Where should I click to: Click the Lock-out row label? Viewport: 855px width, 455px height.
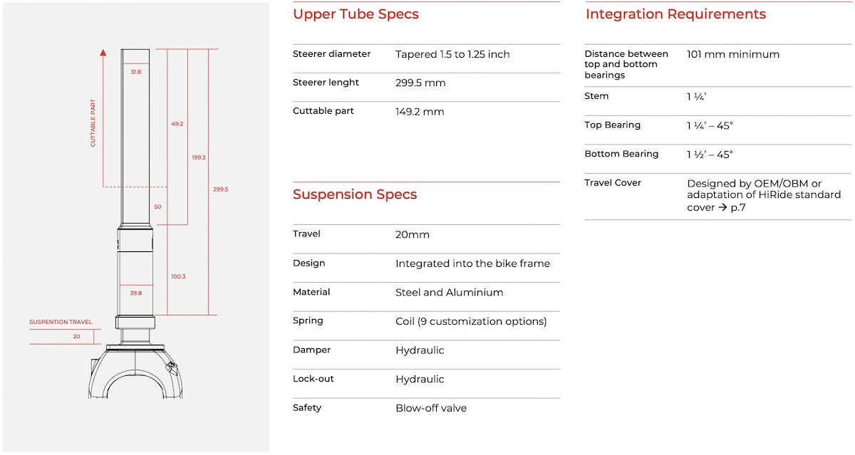pos(313,379)
